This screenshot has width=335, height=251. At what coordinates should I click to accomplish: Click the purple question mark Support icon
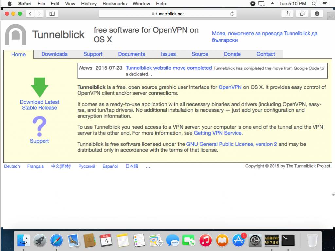coord(40,126)
